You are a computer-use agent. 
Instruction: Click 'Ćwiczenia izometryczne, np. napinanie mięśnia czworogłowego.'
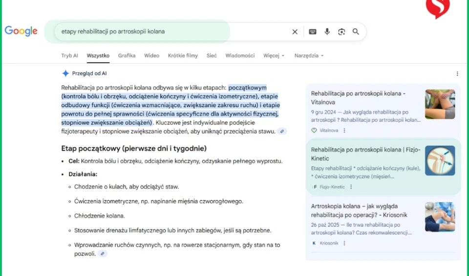click(159, 201)
